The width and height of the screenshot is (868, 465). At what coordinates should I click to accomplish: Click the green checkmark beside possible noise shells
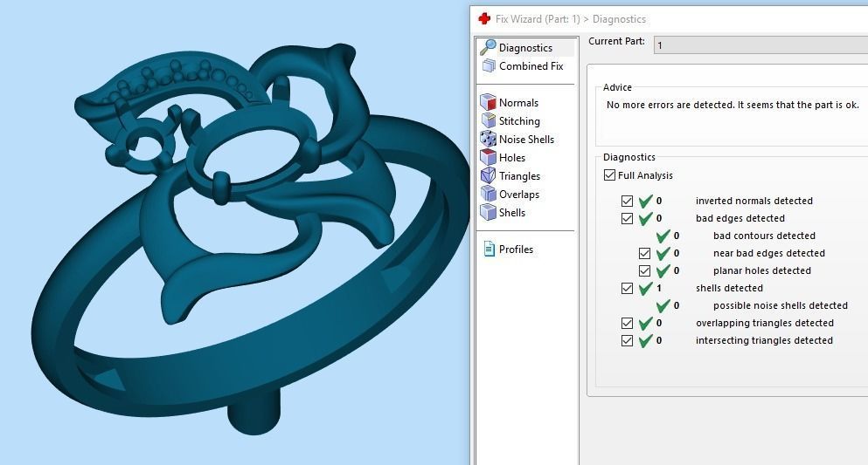pyautogui.click(x=663, y=305)
